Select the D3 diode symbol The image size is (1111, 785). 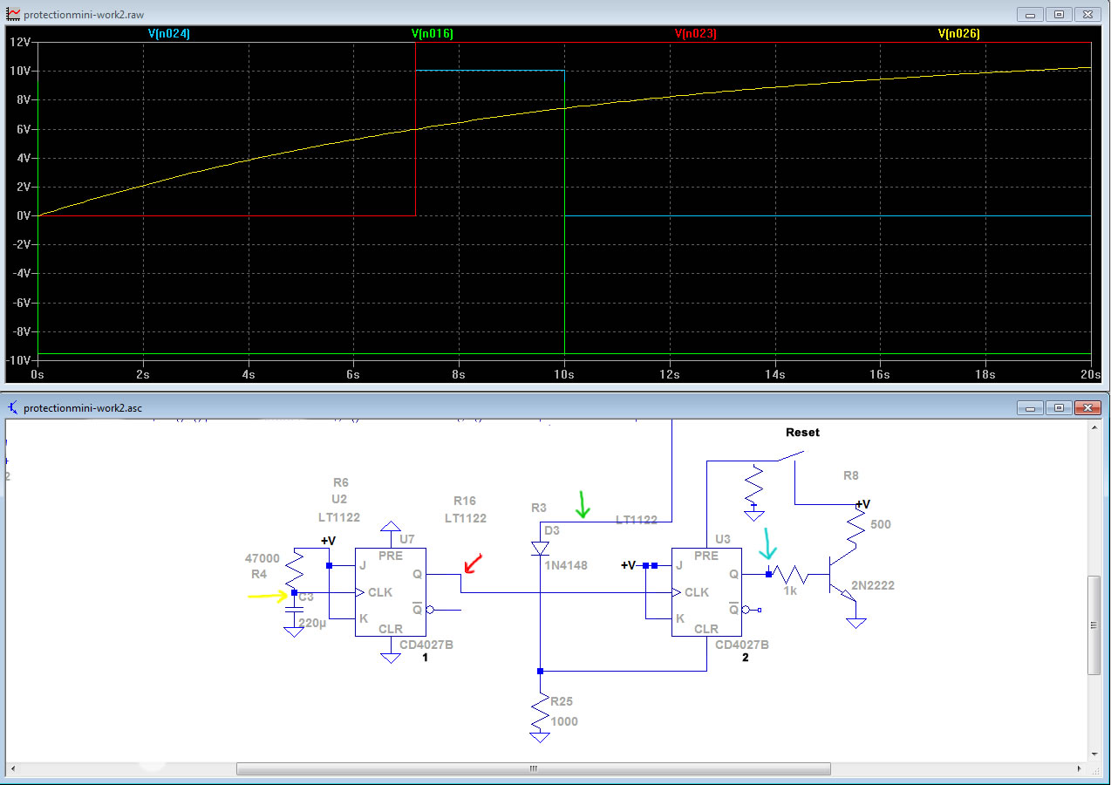(x=540, y=549)
